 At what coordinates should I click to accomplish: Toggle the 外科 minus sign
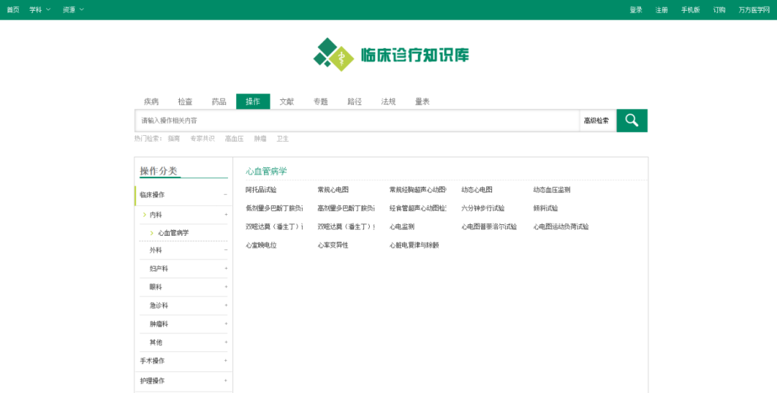[x=226, y=251]
